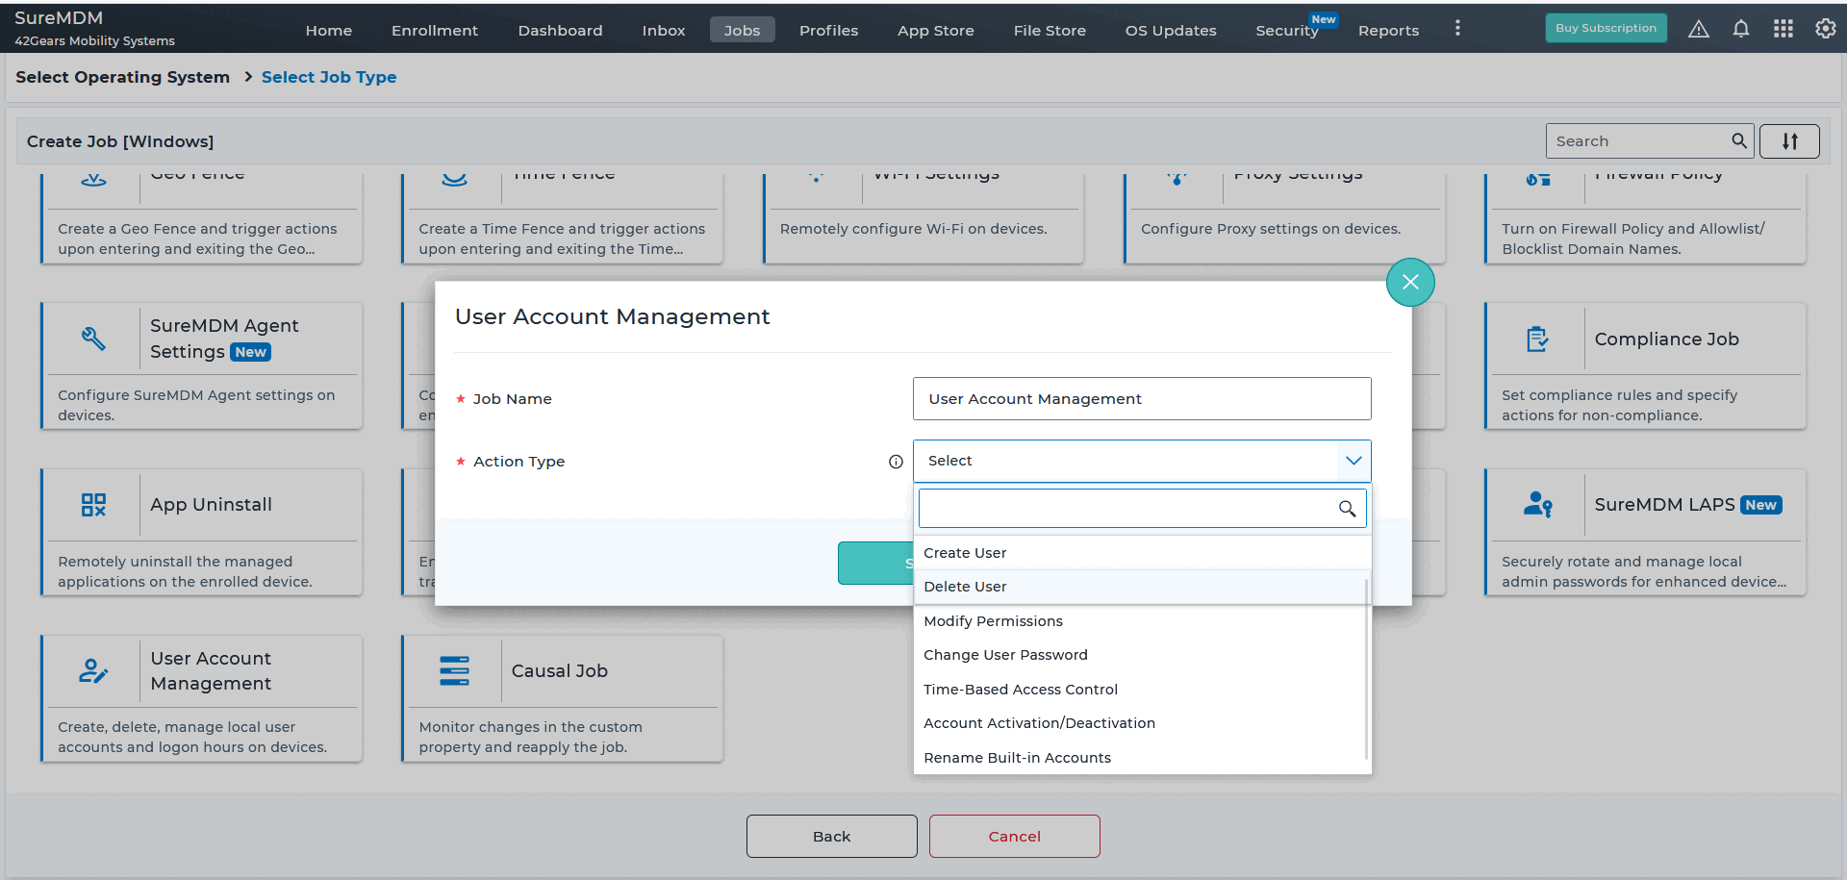Open the settings gear

[1825, 29]
